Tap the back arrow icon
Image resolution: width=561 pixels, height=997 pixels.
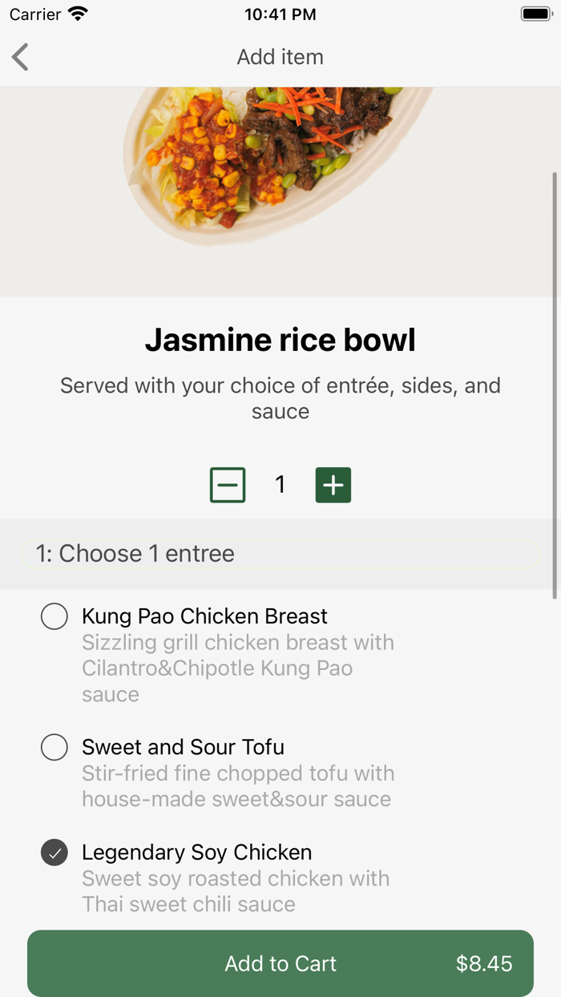(x=21, y=58)
